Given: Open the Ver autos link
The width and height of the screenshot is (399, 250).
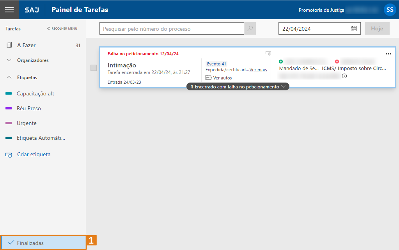Looking at the screenshot, I should pos(222,78).
